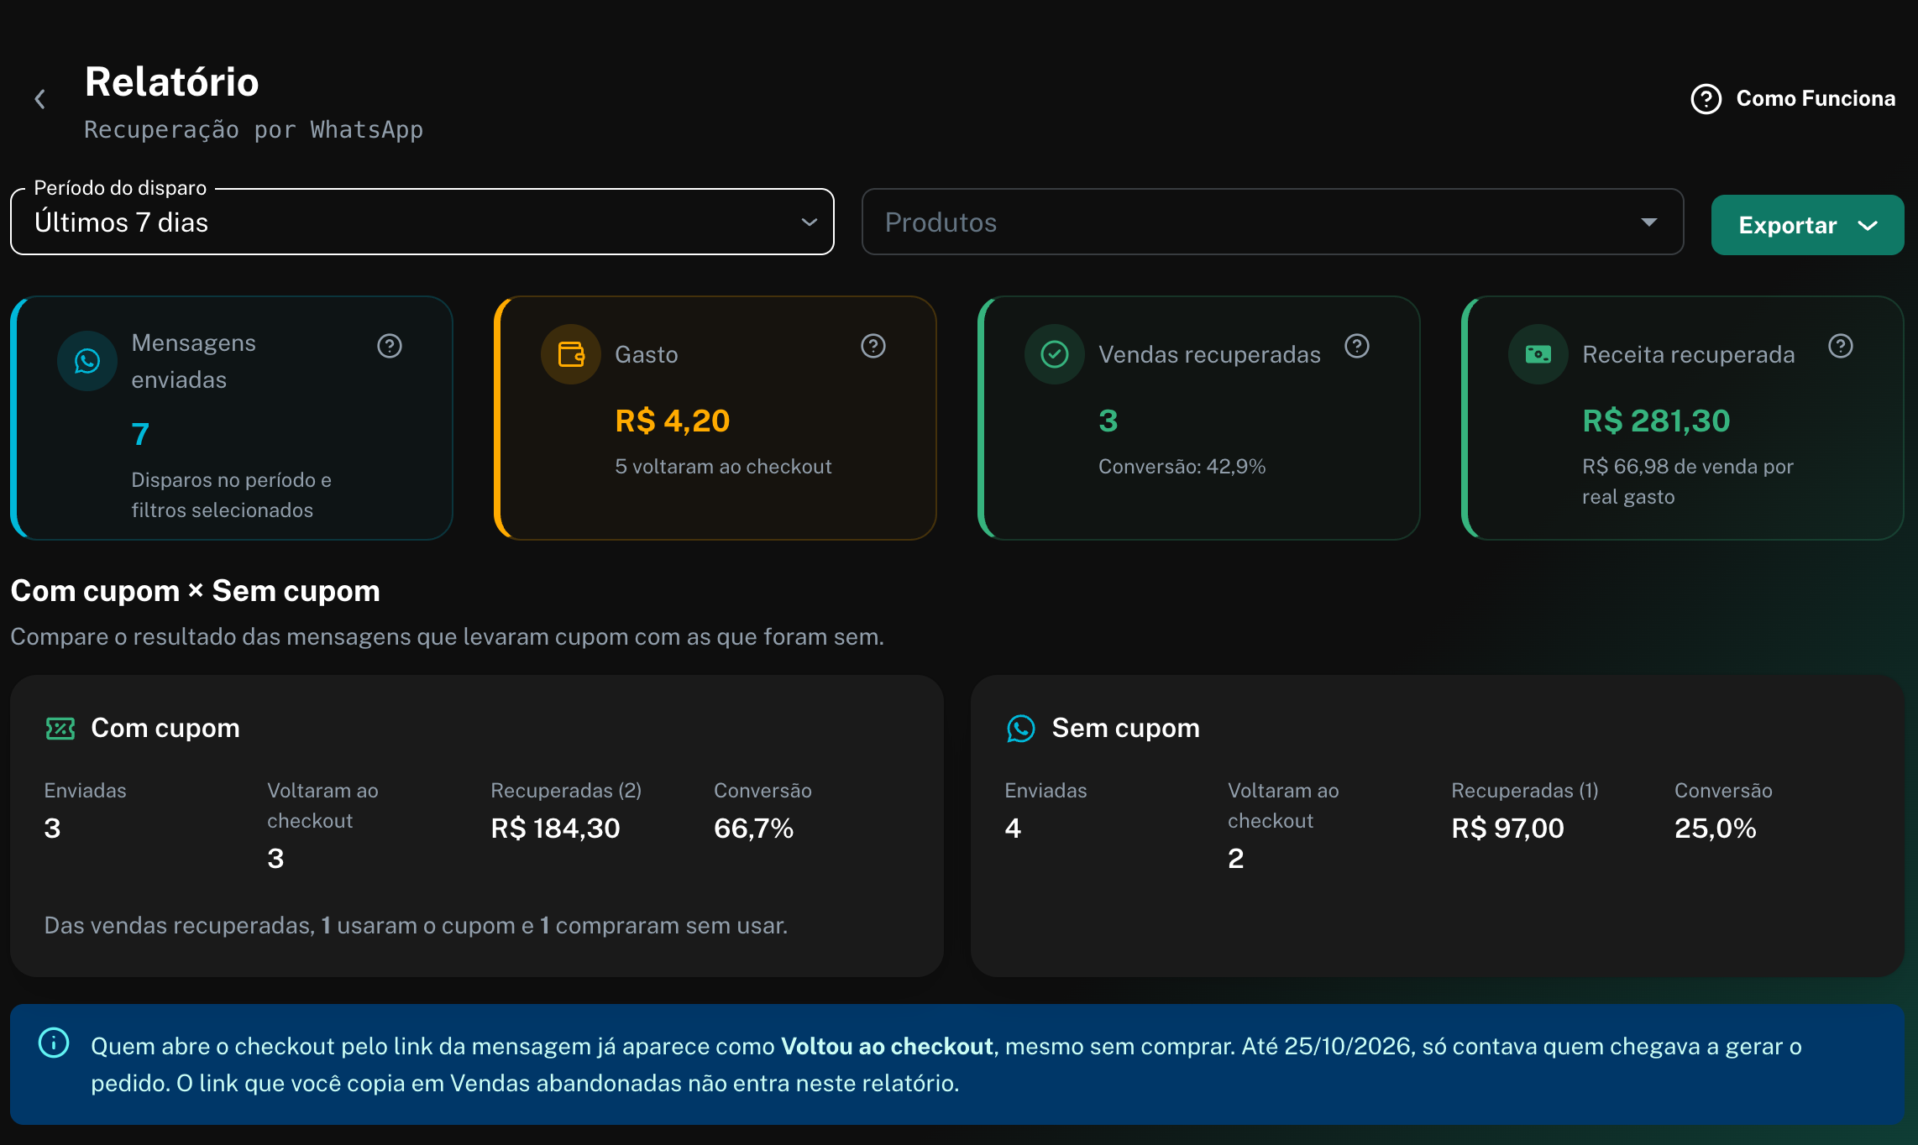Click the WhatsApp icon in Mensagens enviadas card

pos(87,361)
